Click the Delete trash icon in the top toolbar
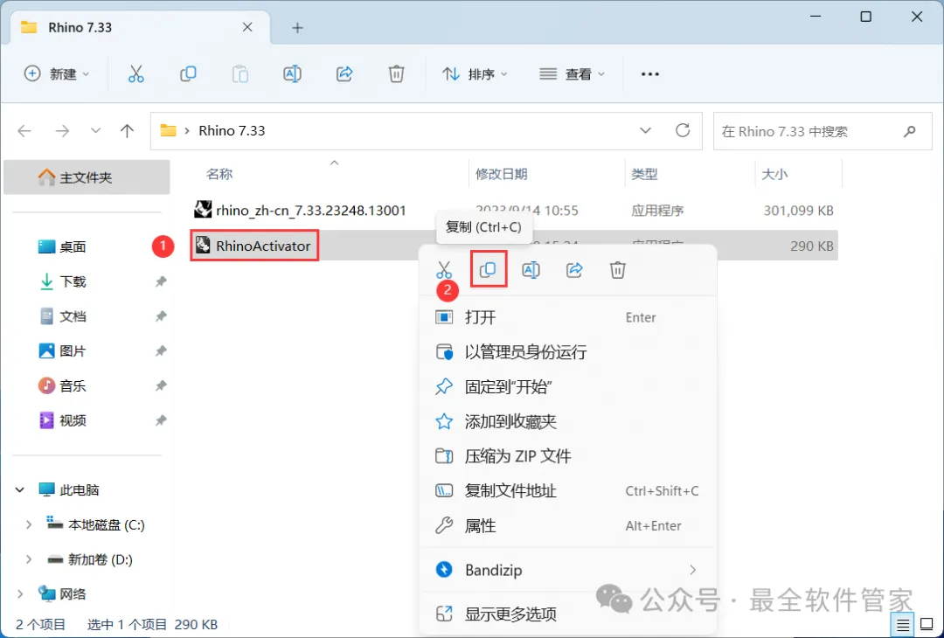Image resolution: width=944 pixels, height=638 pixels. tap(396, 74)
